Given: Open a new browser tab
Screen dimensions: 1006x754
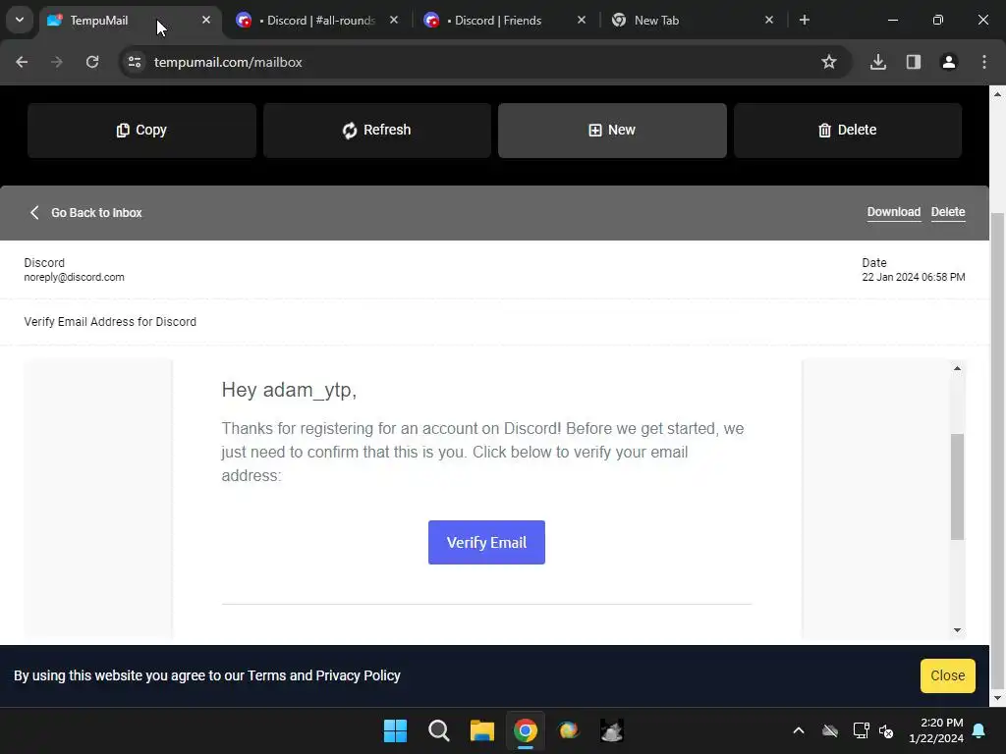Looking at the screenshot, I should point(804,20).
